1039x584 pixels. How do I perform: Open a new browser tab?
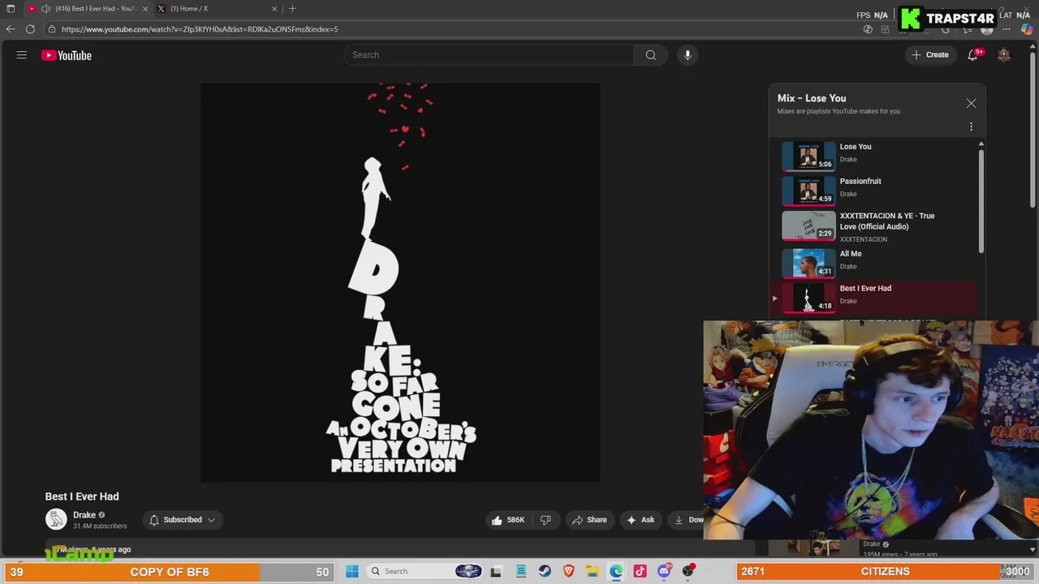[292, 9]
